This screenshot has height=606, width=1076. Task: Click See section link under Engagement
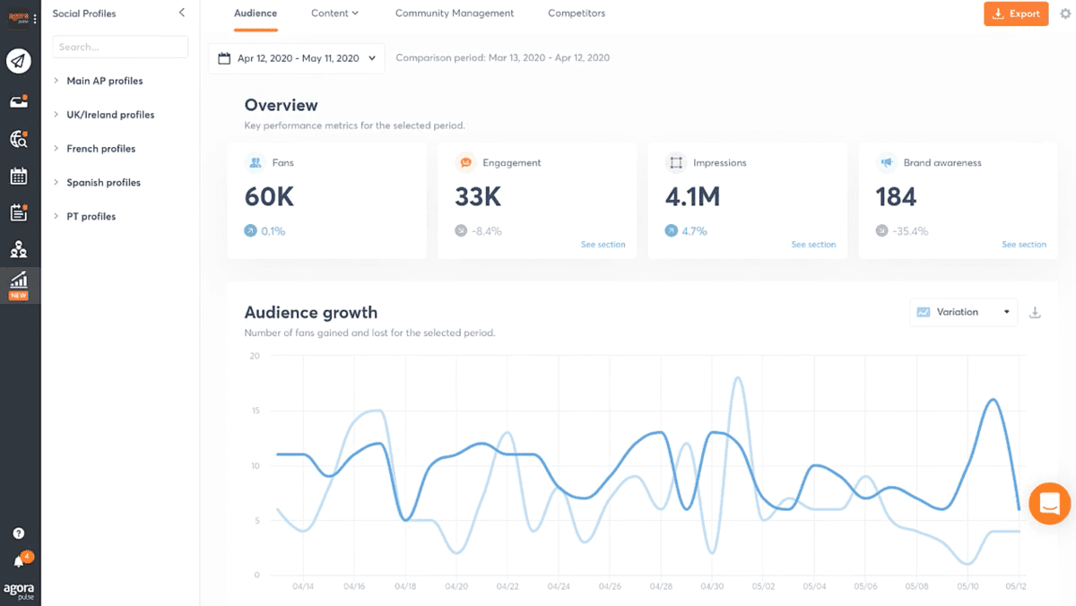[603, 245]
